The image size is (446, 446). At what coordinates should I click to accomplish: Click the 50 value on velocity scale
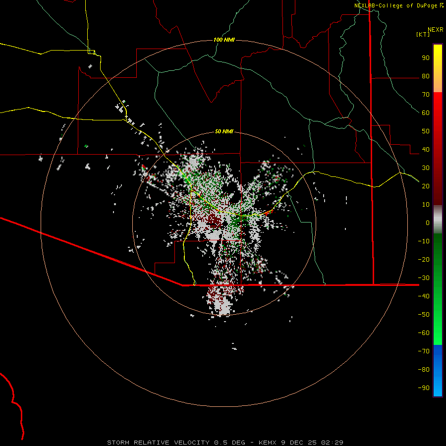(x=426, y=131)
